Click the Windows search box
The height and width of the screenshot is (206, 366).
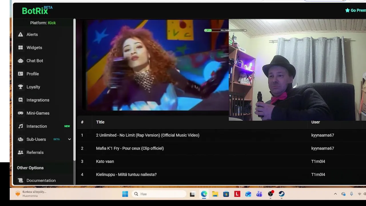(159, 194)
